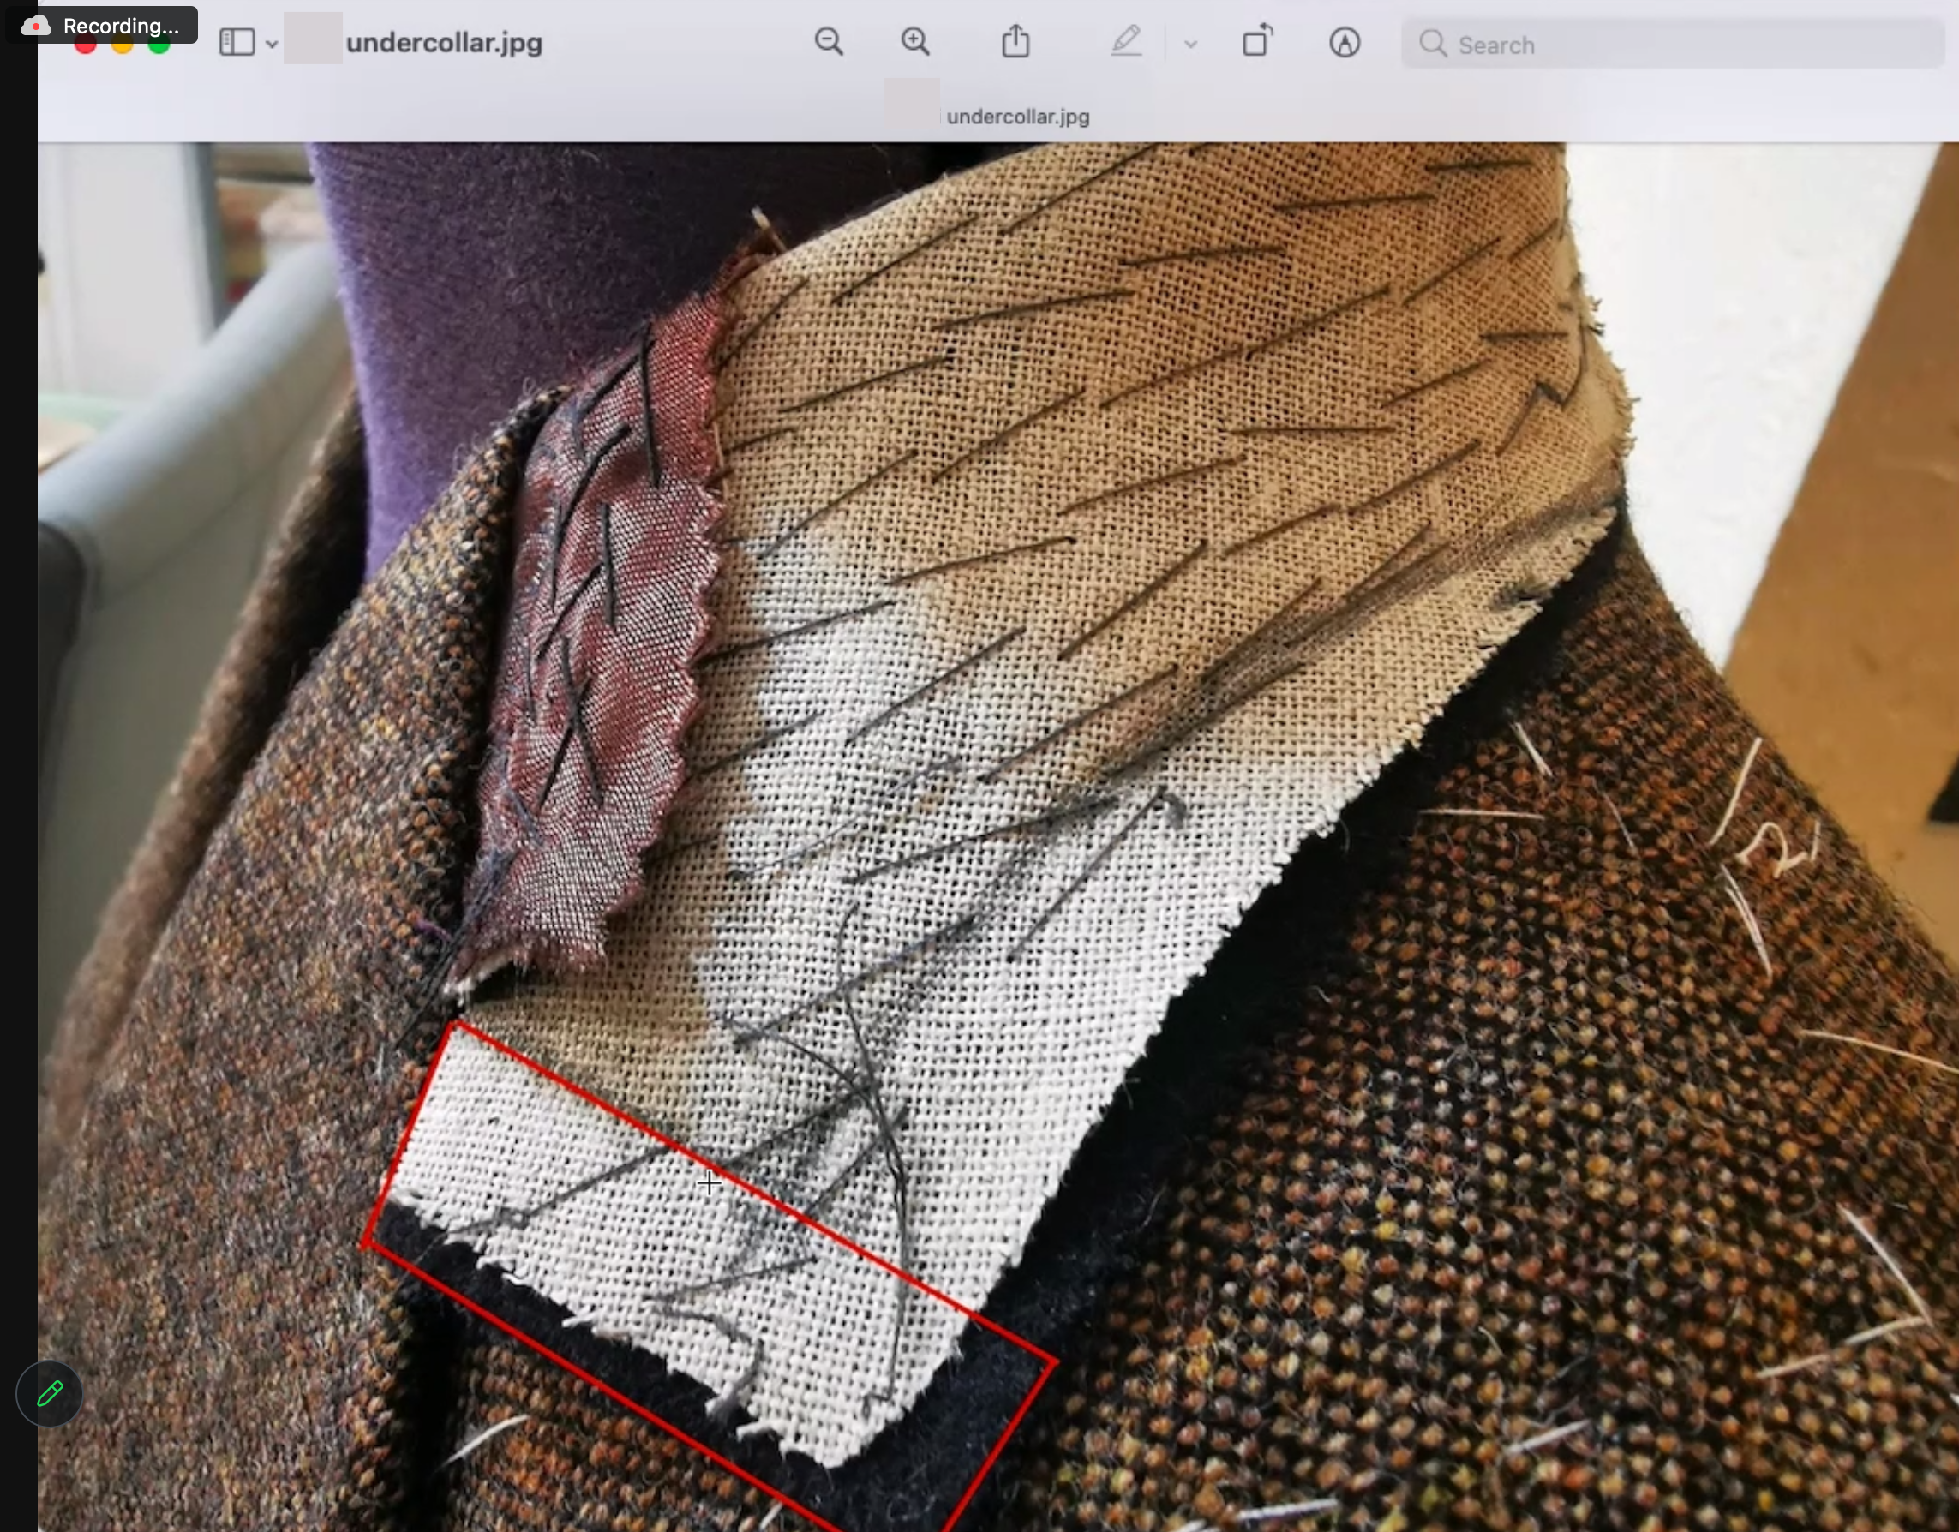Select the circular drawing annotation tool

[x=1345, y=41]
